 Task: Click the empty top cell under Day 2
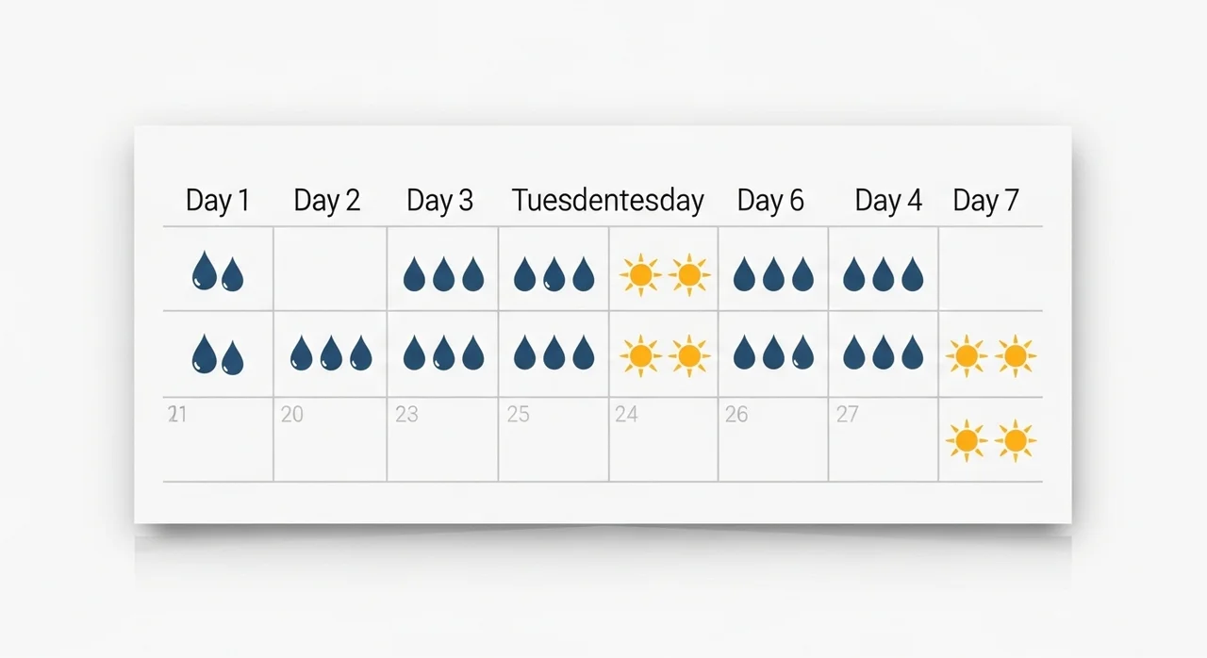[x=330, y=269]
